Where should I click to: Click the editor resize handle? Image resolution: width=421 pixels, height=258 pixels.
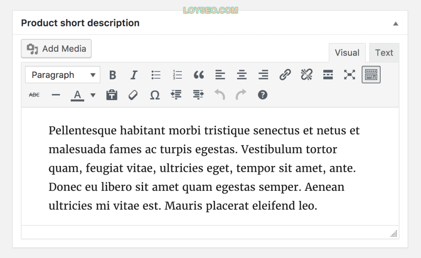coord(394,234)
